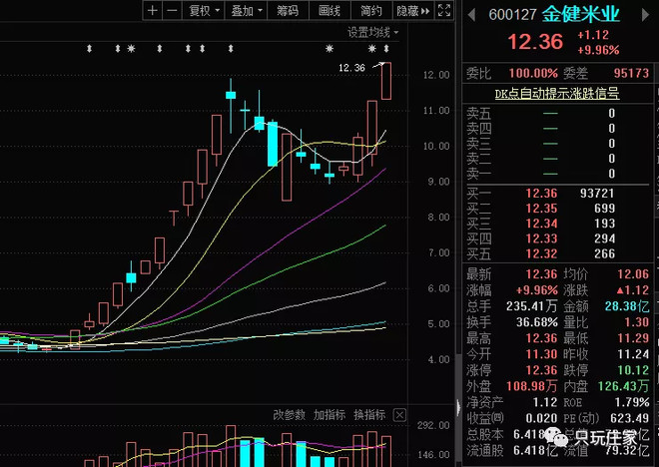Click stock name 金健米业
The image size is (659, 467).
point(581,14)
